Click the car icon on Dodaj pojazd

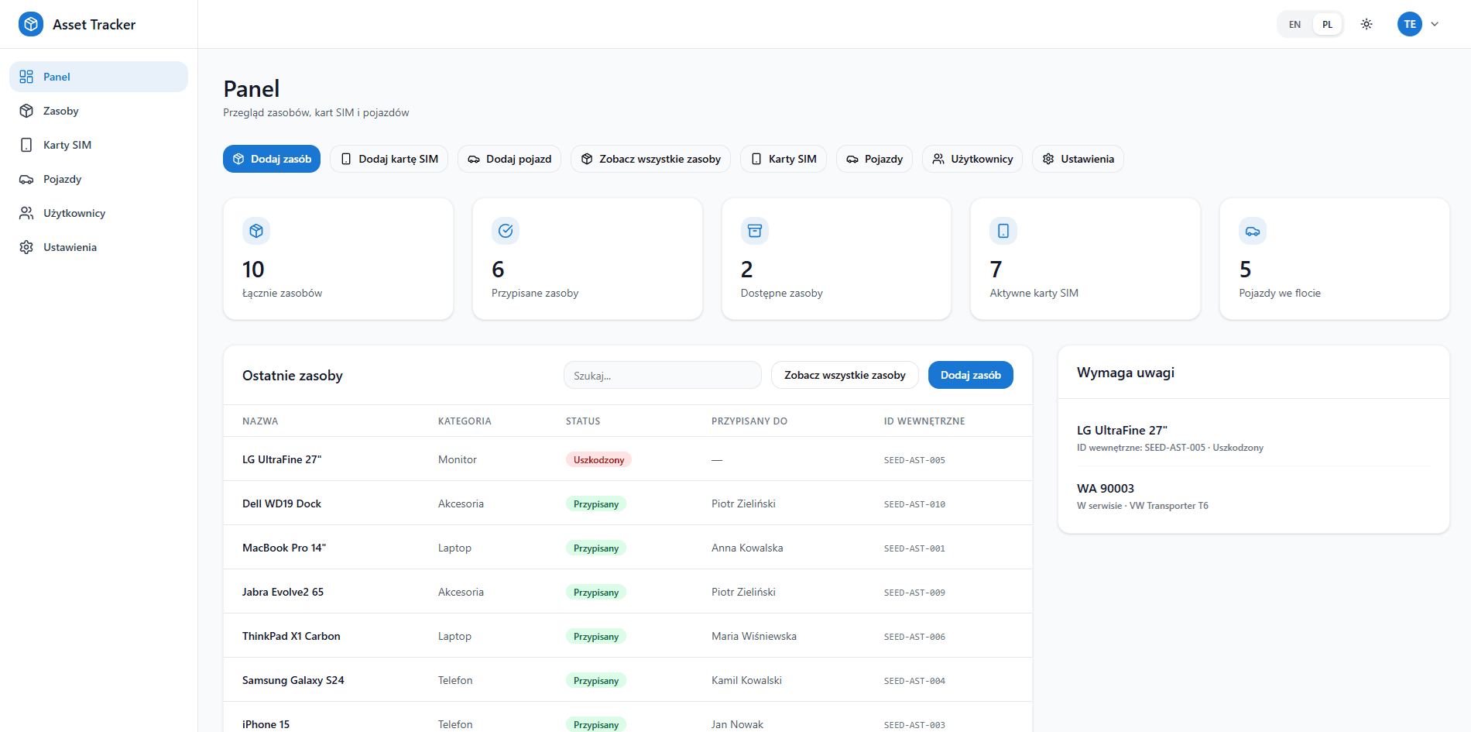pos(474,159)
